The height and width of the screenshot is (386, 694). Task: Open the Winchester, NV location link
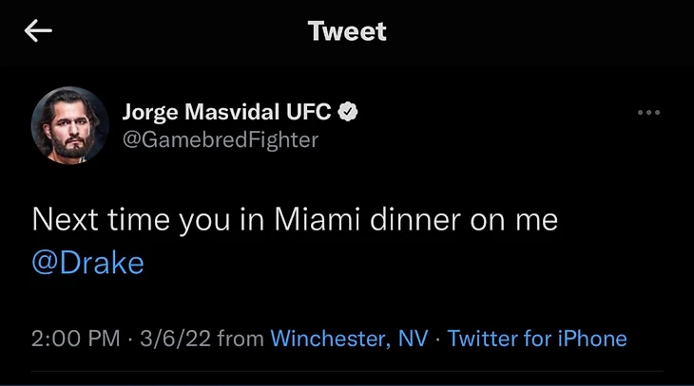[x=348, y=339]
